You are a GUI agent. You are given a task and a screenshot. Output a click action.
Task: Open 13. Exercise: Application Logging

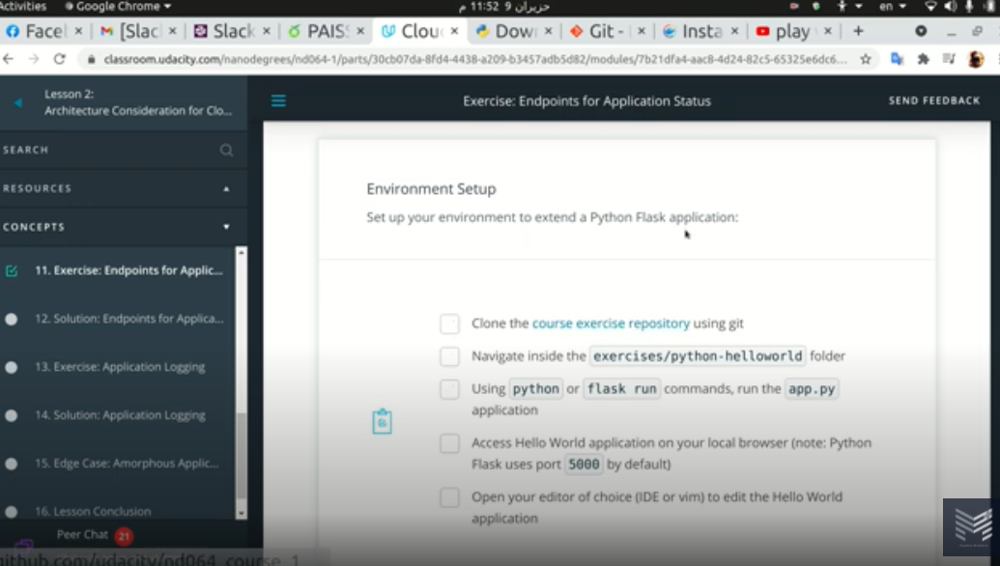point(120,367)
